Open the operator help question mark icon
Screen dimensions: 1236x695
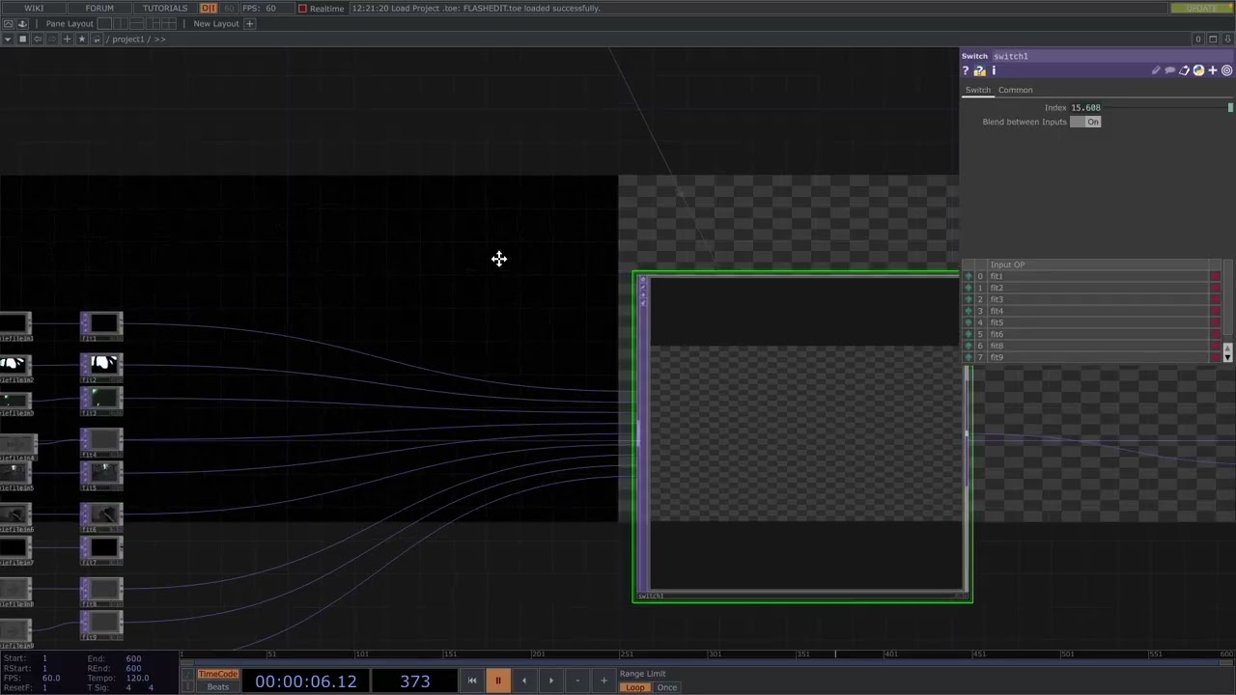[965, 70]
